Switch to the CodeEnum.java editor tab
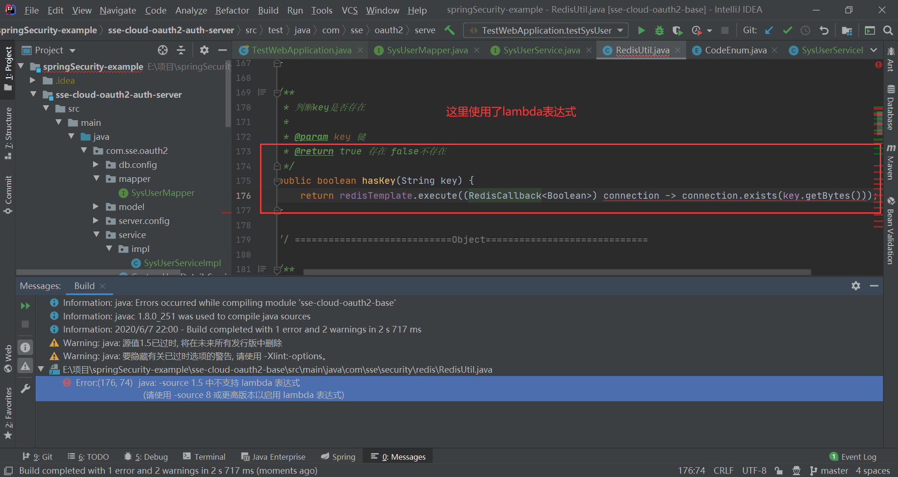 (x=734, y=50)
